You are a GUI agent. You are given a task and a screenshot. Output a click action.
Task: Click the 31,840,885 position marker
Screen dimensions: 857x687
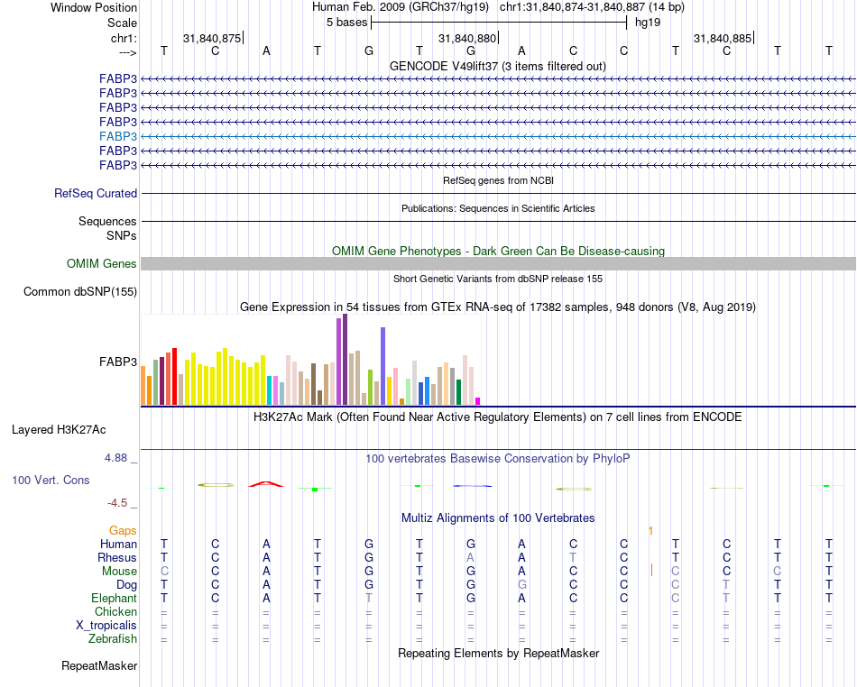coord(723,38)
